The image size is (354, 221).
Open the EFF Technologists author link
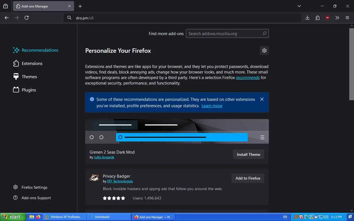click(x=120, y=181)
